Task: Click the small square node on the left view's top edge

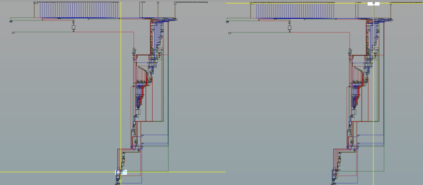Action: 158,3
